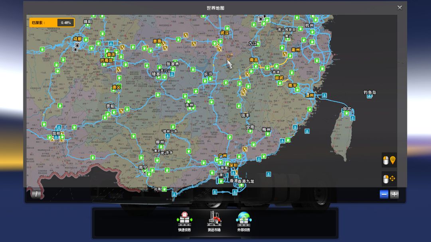Click the orange road-works icon right of 贵阳
Screen dimensions: 431x242
(x=121, y=111)
